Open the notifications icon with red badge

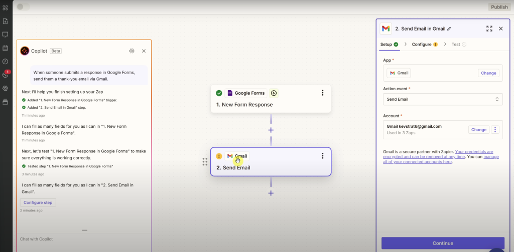click(x=6, y=74)
